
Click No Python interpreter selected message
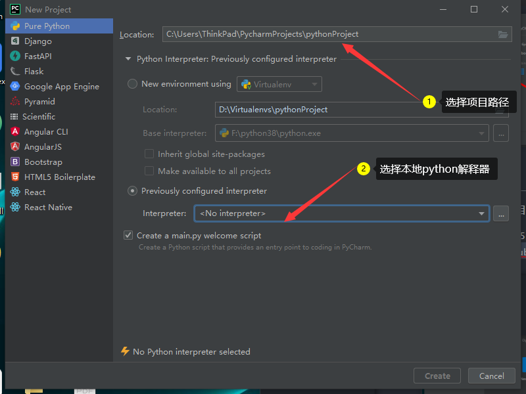(x=191, y=351)
